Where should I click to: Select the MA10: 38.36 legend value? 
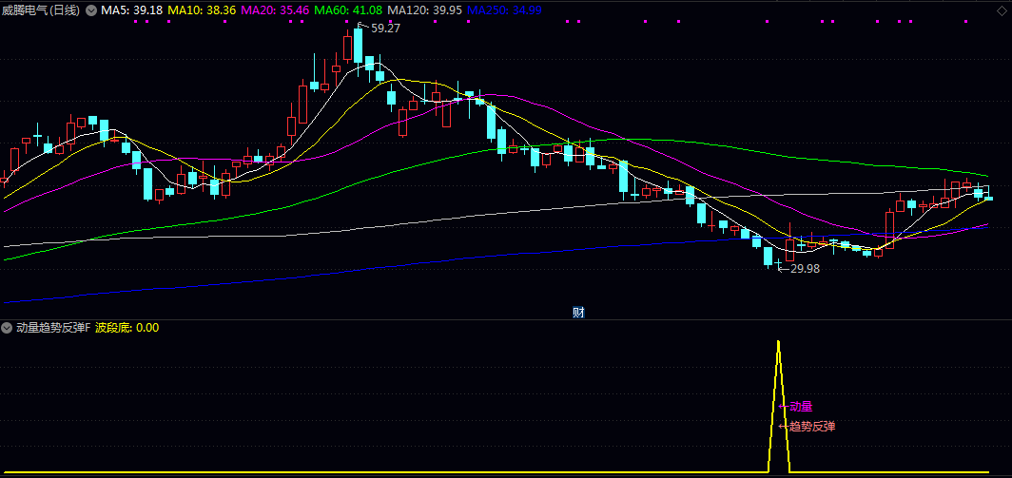pos(204,10)
